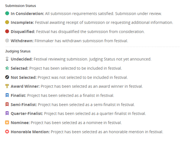Image resolution: width=180 pixels, height=141 pixels.
Task: Select the In Consideration label text
Action: [x=28, y=14]
